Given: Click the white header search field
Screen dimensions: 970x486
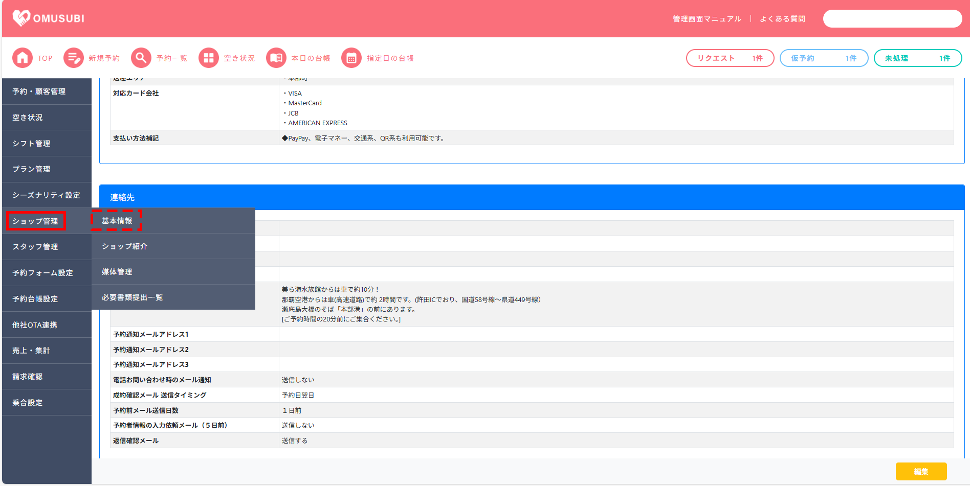Looking at the screenshot, I should 892,19.
